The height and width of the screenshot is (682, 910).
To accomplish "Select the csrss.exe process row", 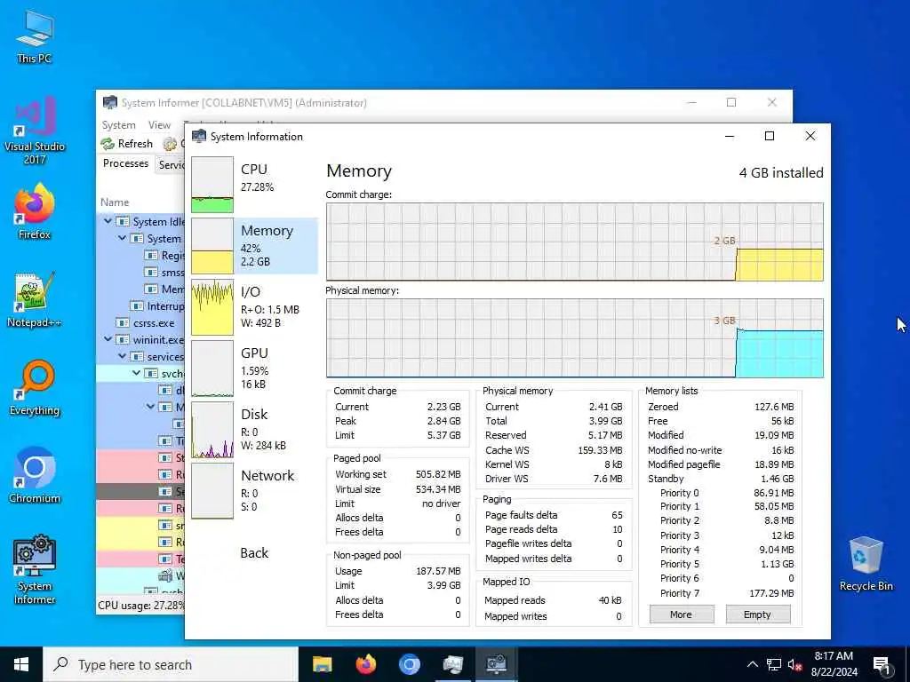I will [x=140, y=322].
